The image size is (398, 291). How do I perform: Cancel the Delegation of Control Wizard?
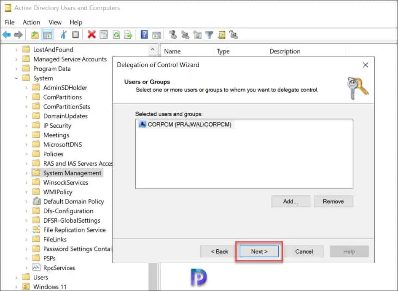click(x=304, y=251)
